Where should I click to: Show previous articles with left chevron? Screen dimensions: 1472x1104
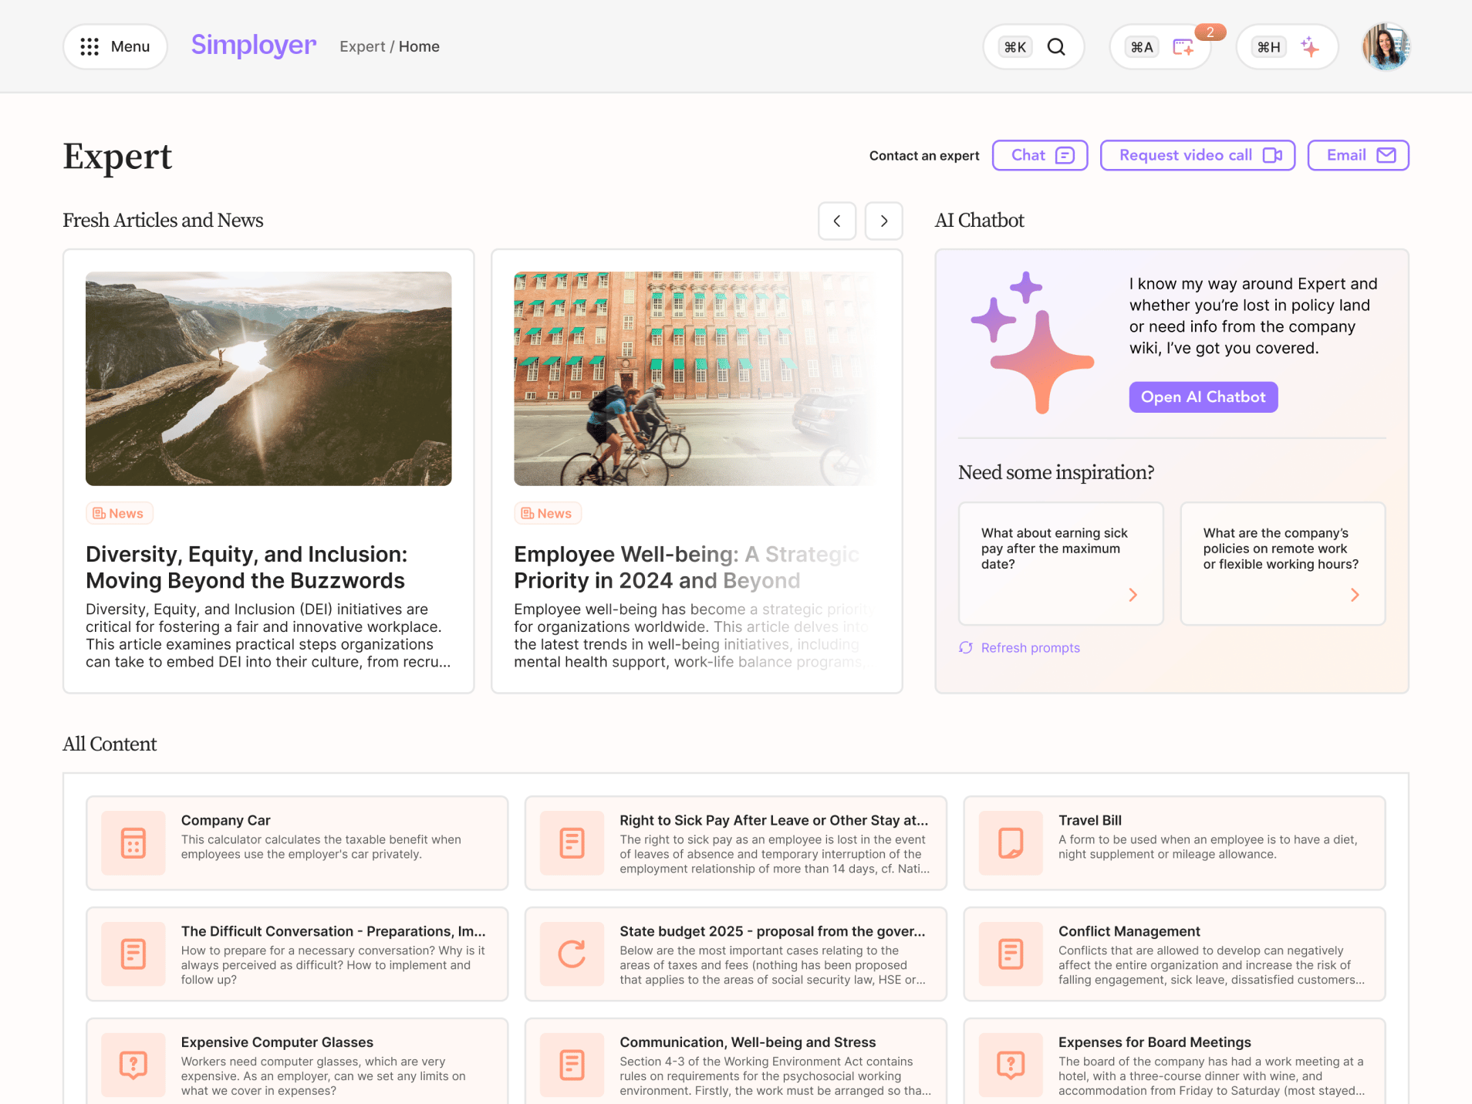pos(837,221)
